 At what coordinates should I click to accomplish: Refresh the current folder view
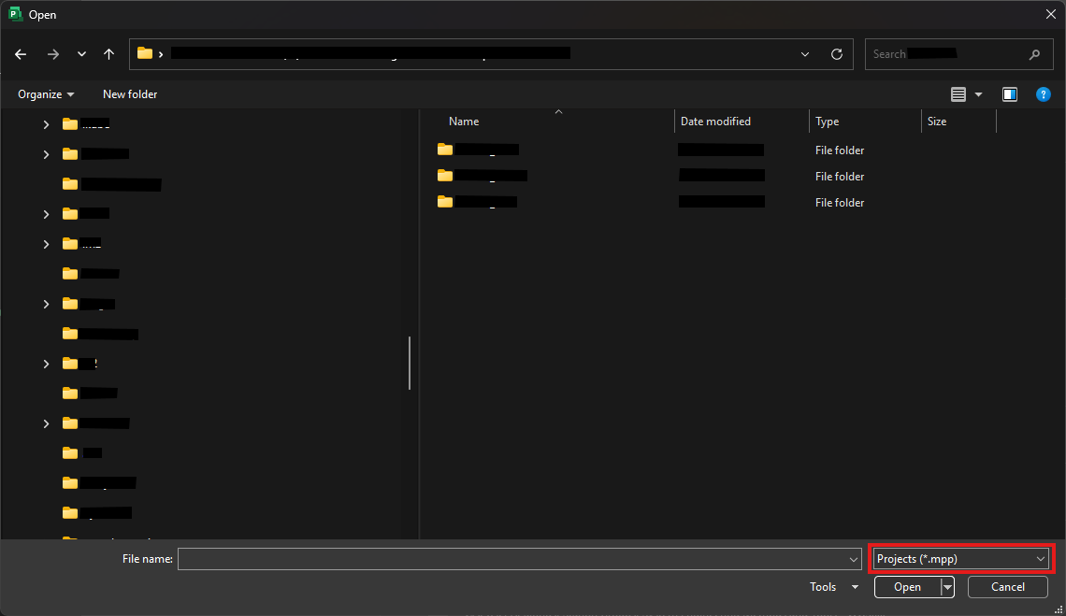pos(836,53)
